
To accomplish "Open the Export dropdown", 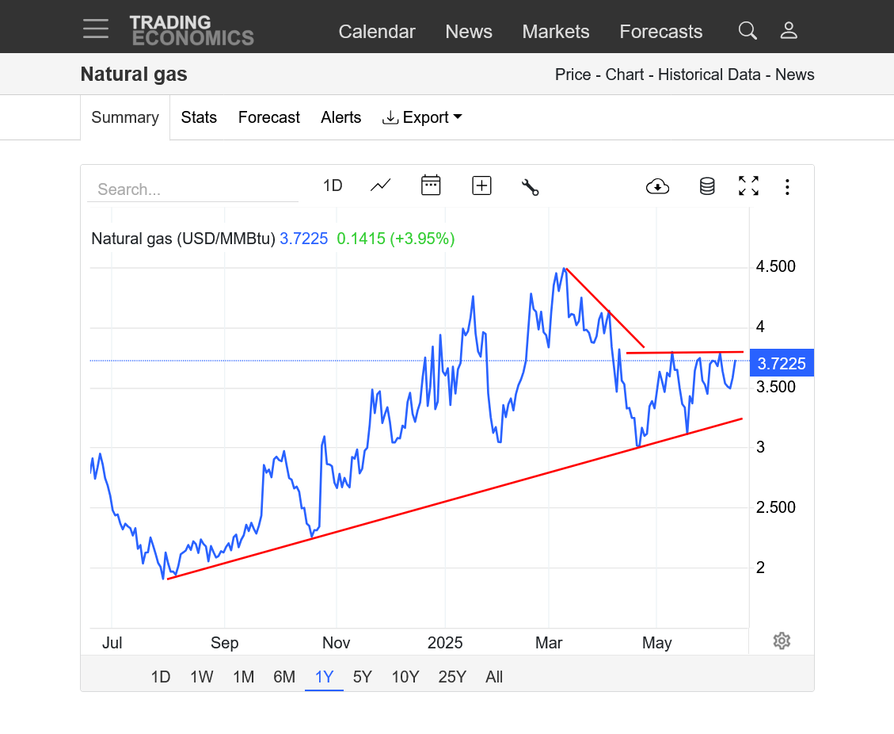I will 421,117.
